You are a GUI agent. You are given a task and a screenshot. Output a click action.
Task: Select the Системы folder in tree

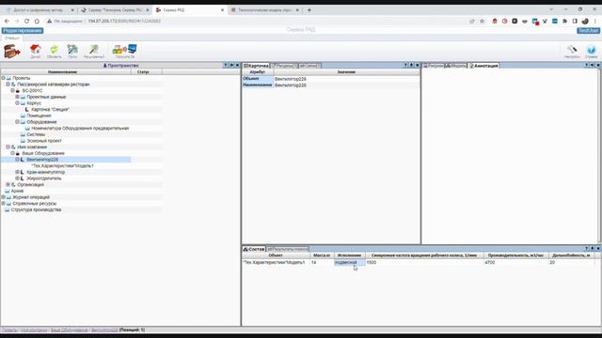coord(36,134)
